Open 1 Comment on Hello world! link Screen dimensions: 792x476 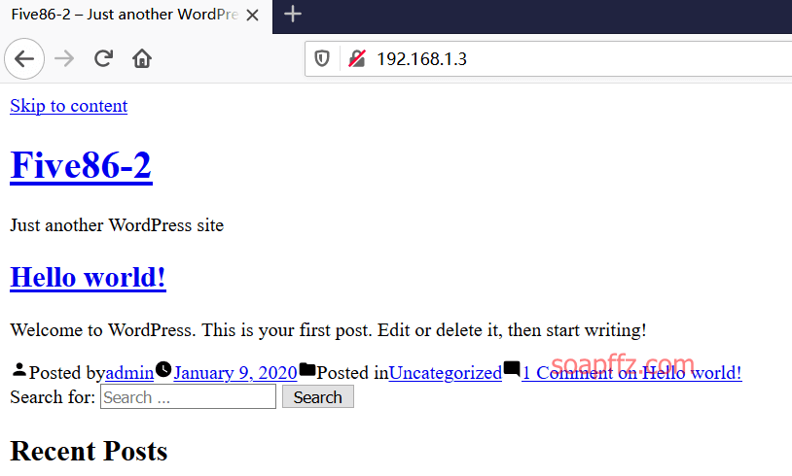click(631, 373)
